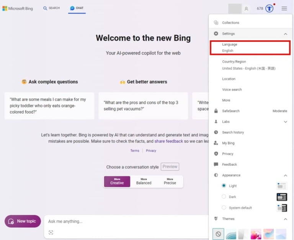
Task: Select System default appearance option
Action: [224, 208]
